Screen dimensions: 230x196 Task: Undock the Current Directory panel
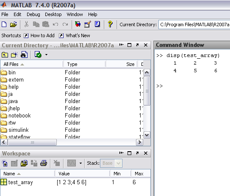tap(137, 45)
